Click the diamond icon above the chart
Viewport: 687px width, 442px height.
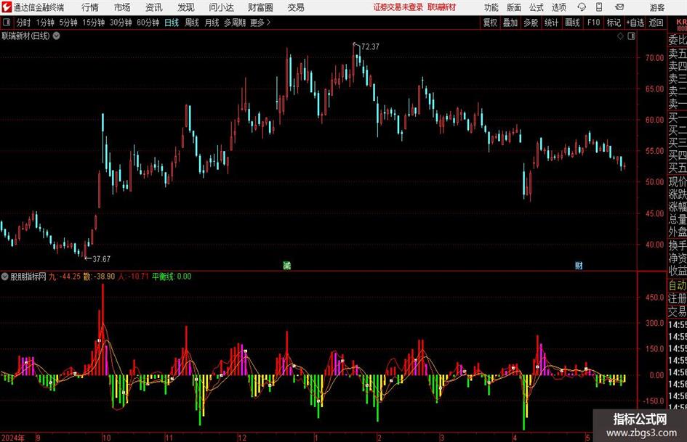pos(620,36)
